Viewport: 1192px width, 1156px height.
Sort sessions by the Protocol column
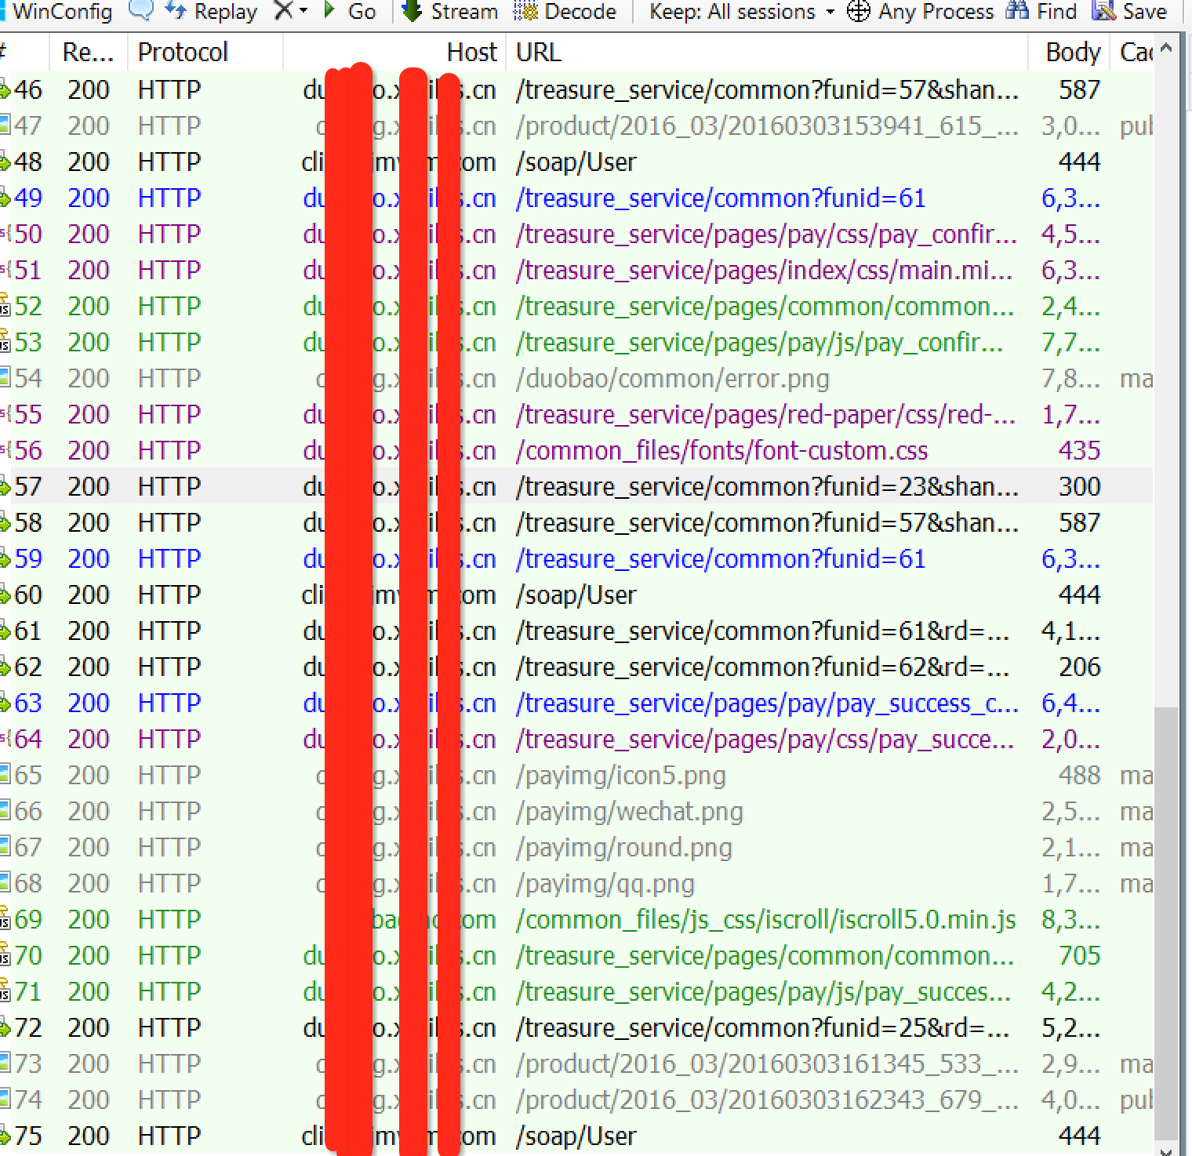pyautogui.click(x=183, y=53)
